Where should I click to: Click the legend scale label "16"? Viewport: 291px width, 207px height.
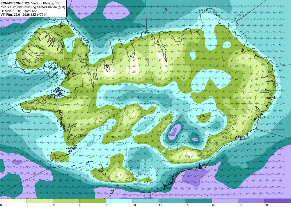(x=213, y=205)
